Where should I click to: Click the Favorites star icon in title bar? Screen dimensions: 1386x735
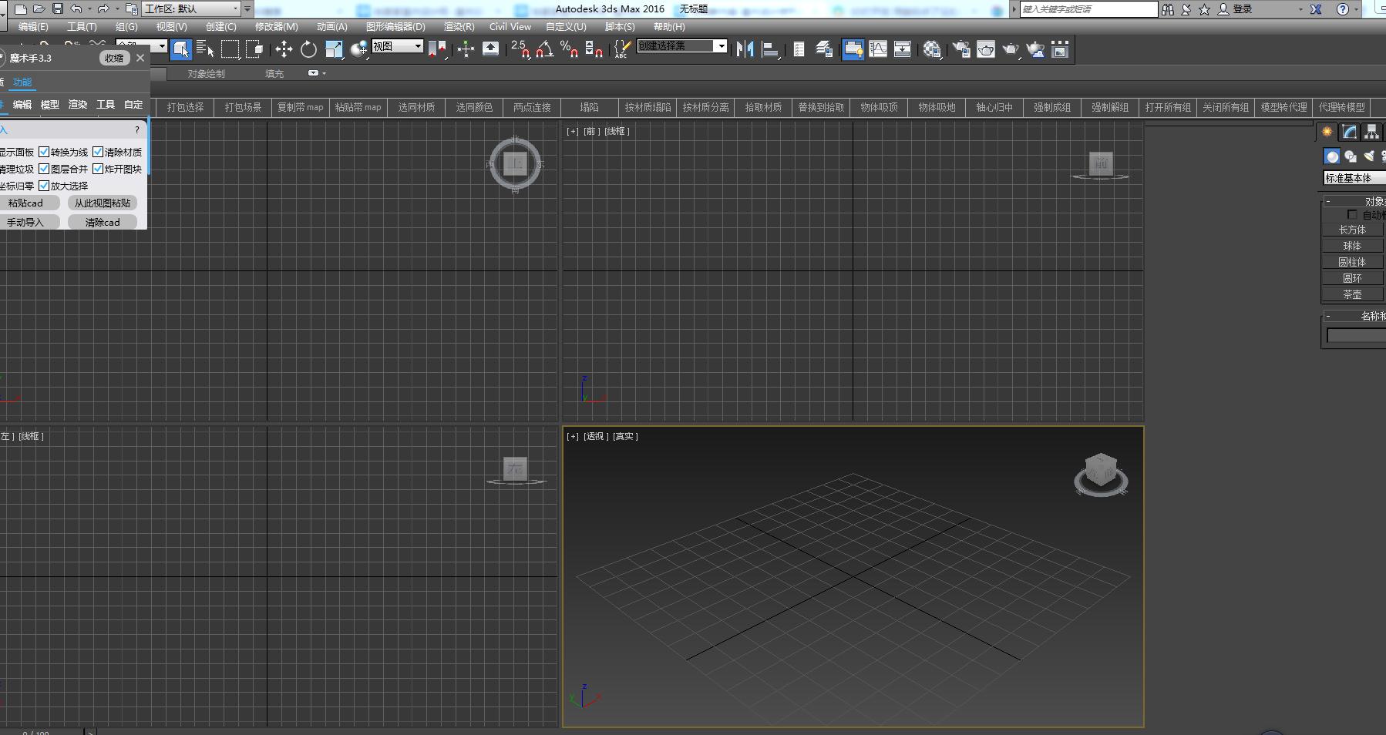pyautogui.click(x=1204, y=8)
